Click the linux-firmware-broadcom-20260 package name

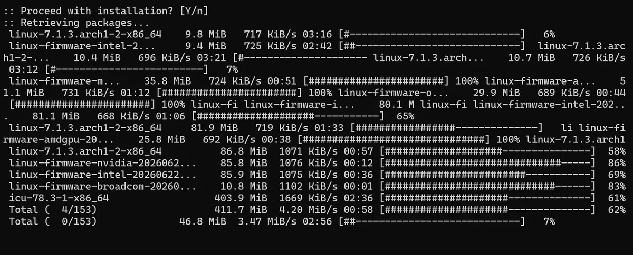(x=103, y=187)
